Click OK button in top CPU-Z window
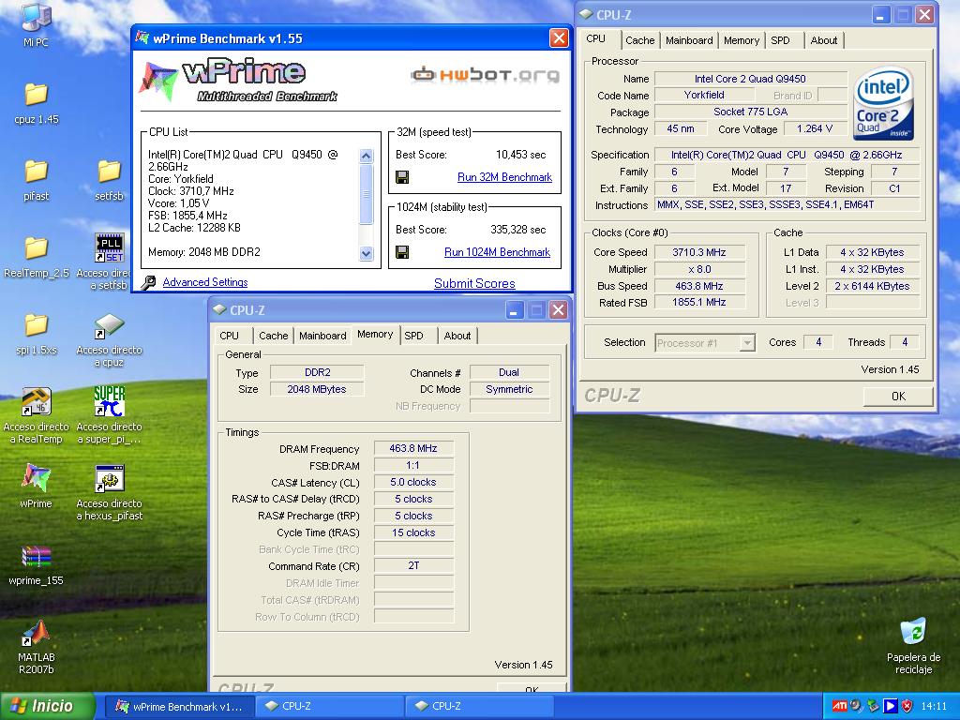Viewport: 960px width, 720px height. 898,397
